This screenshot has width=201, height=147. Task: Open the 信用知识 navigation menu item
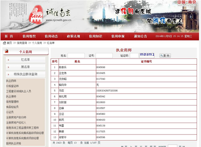pos(96,36)
